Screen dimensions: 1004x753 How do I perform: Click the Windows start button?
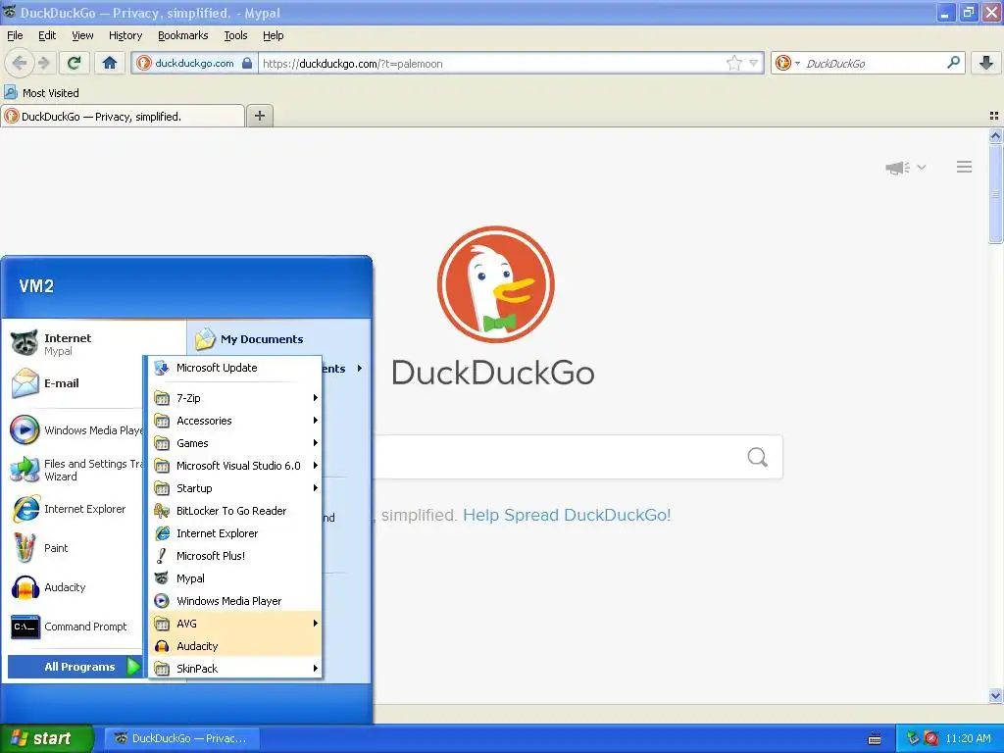point(46,738)
